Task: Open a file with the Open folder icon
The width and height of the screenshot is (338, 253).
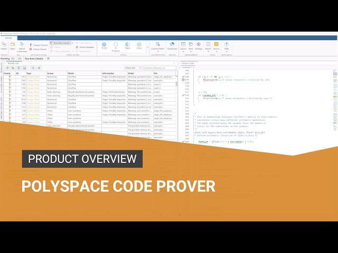Action: (x=13, y=46)
